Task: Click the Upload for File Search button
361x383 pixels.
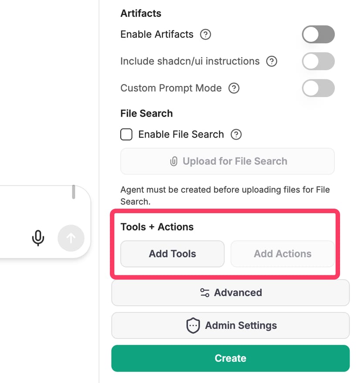Action: (228, 162)
